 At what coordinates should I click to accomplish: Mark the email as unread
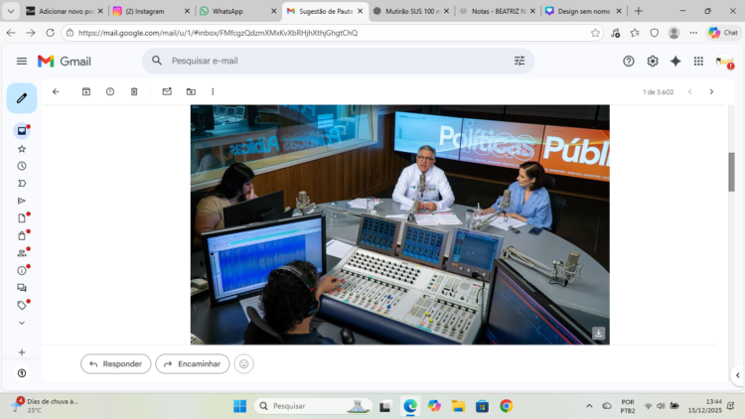[x=167, y=91]
